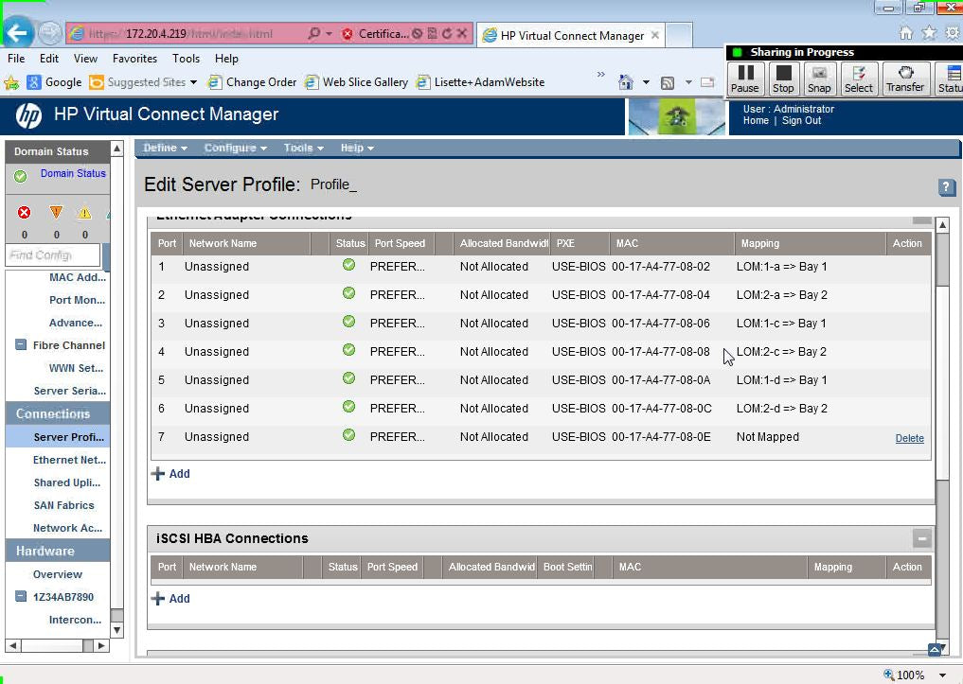
Task: Stop the screen sharing session
Action: [783, 79]
